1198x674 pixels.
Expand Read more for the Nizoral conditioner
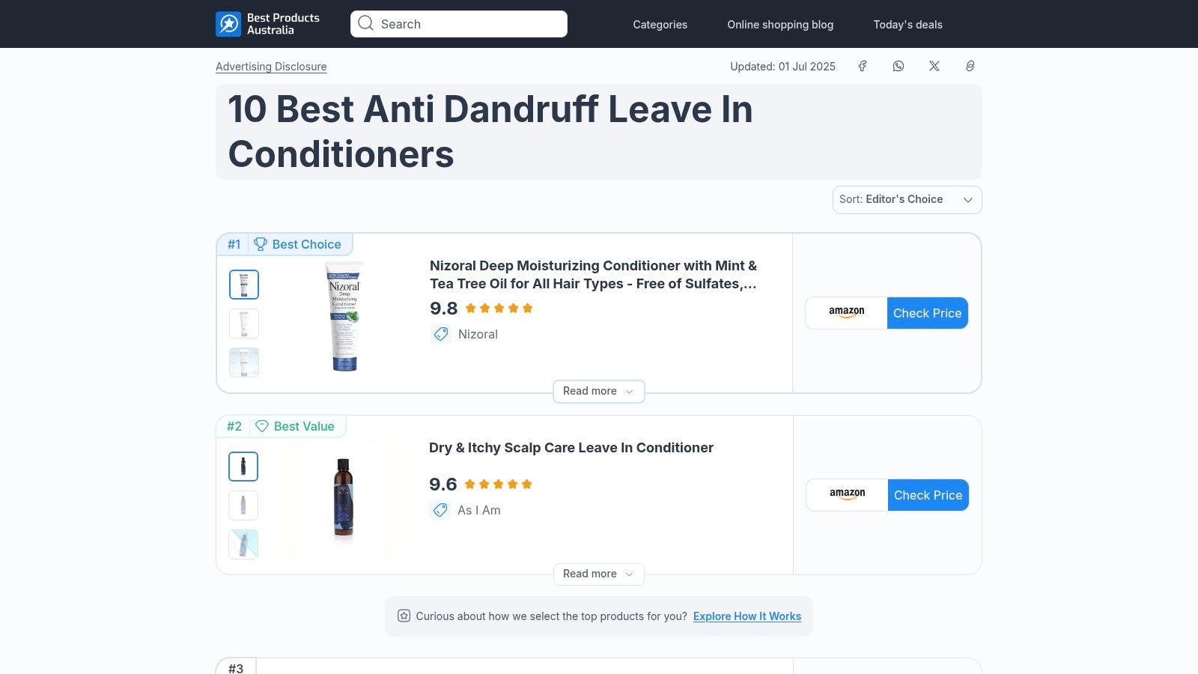point(598,391)
